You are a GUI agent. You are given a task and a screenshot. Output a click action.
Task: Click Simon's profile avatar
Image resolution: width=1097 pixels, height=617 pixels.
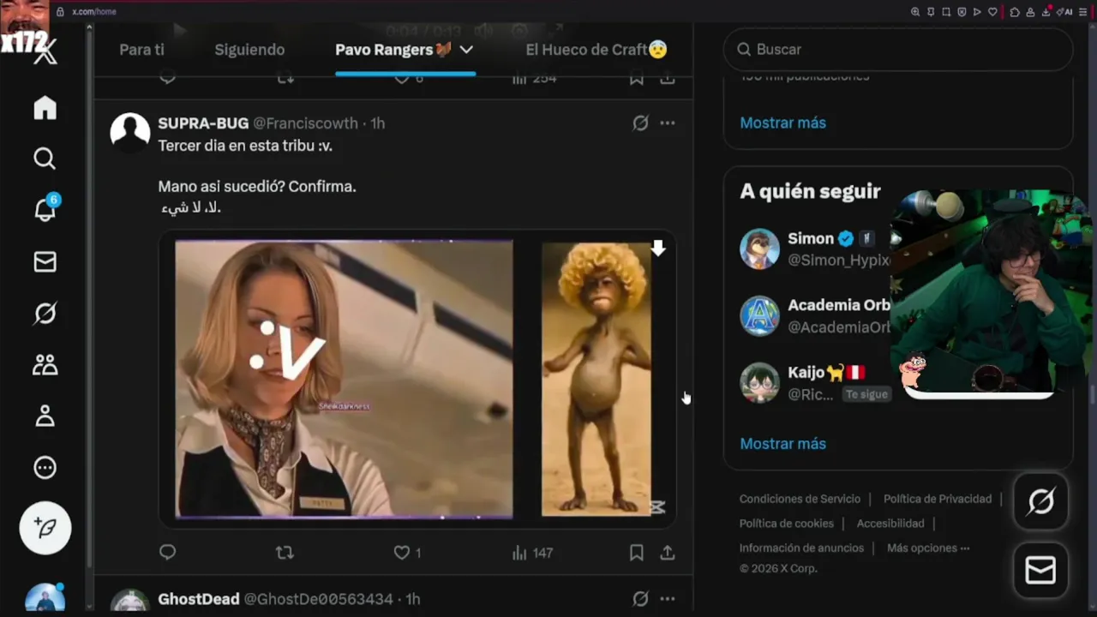coord(759,249)
